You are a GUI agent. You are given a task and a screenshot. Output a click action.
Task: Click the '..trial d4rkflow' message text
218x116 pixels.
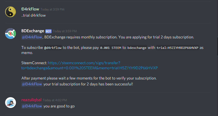pyautogui.click(x=33, y=15)
